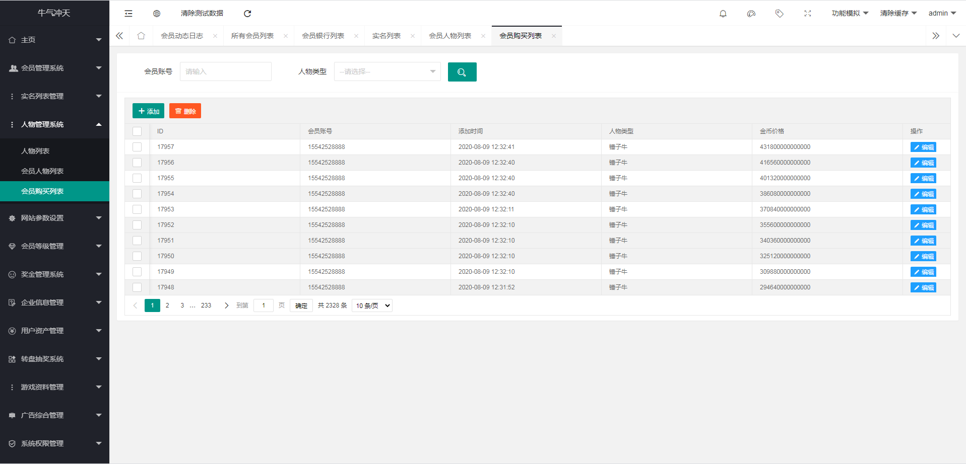The height and width of the screenshot is (464, 966).
Task: Select the checkbox for row 17953
Action: point(137,209)
